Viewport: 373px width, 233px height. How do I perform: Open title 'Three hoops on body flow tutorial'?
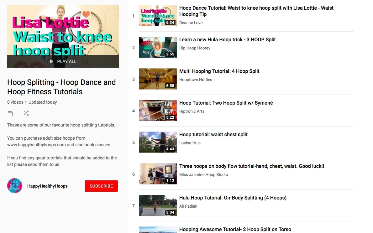(252, 166)
